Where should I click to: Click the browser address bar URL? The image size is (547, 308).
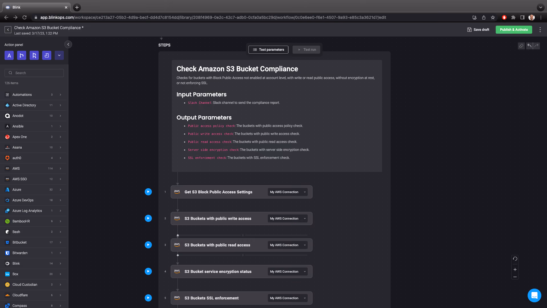click(x=213, y=17)
